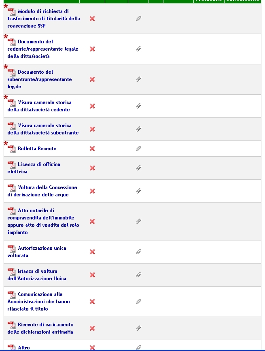
Task: Click red X status for Documento del cedente
Action: tap(92, 49)
